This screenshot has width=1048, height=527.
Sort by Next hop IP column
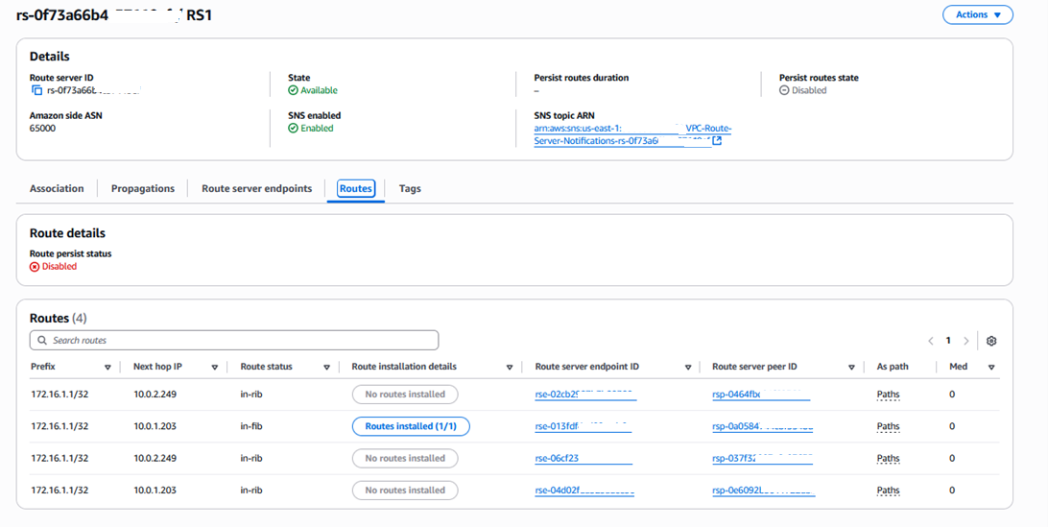tap(215, 367)
